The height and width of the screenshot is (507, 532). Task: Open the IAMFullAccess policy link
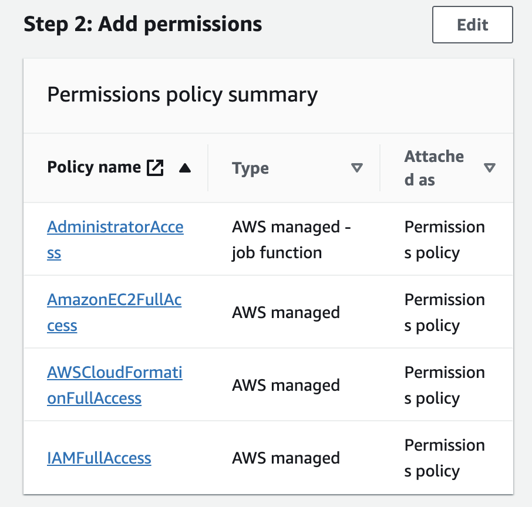[99, 458]
